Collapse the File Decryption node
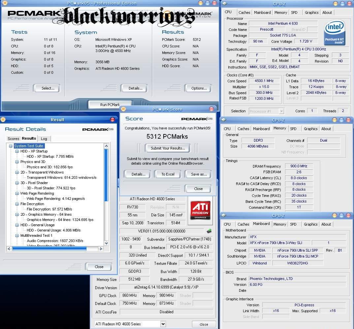354x329 pixels. point(17,204)
